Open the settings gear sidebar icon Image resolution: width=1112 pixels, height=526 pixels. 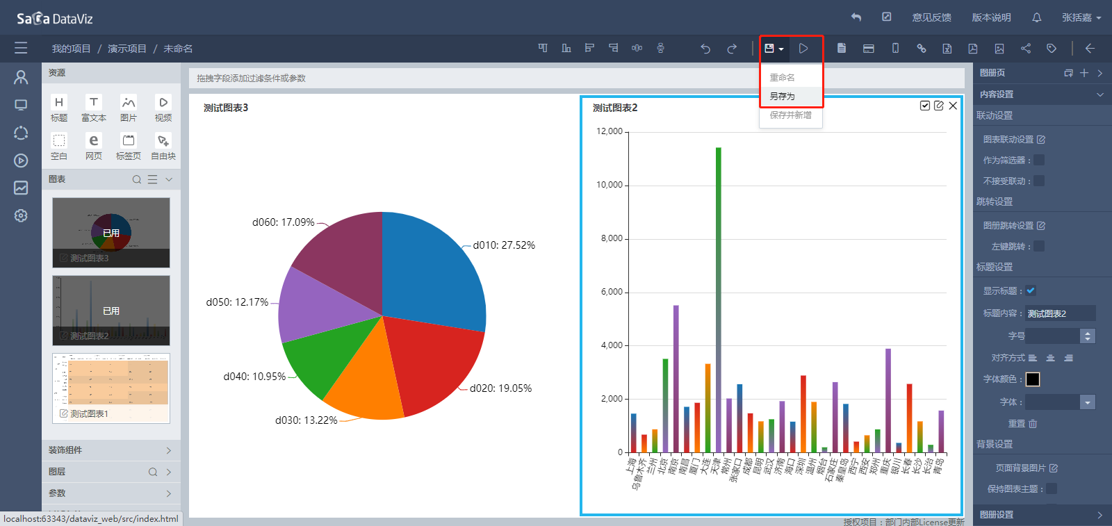point(21,215)
